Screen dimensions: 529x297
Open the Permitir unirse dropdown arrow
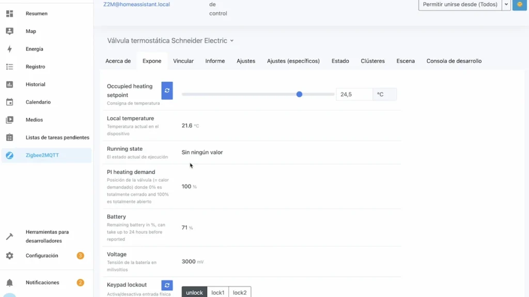tap(506, 4)
